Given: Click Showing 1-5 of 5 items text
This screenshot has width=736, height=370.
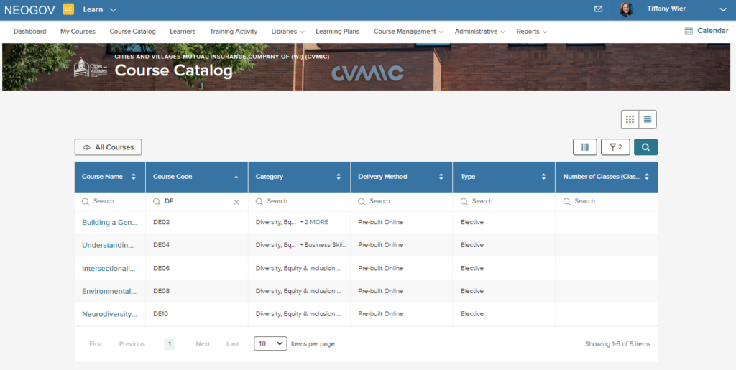Looking at the screenshot, I should pyautogui.click(x=617, y=343).
